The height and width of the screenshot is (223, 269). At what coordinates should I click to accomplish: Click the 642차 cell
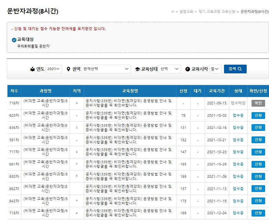point(14,201)
